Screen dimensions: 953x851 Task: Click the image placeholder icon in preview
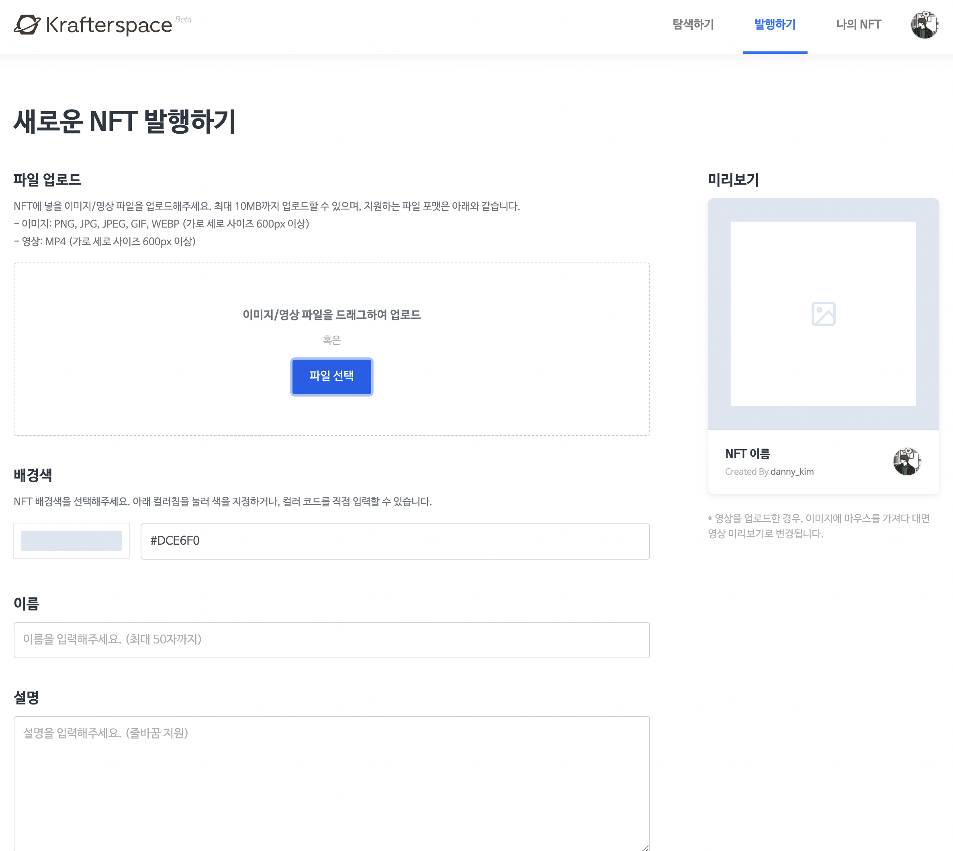coord(823,314)
